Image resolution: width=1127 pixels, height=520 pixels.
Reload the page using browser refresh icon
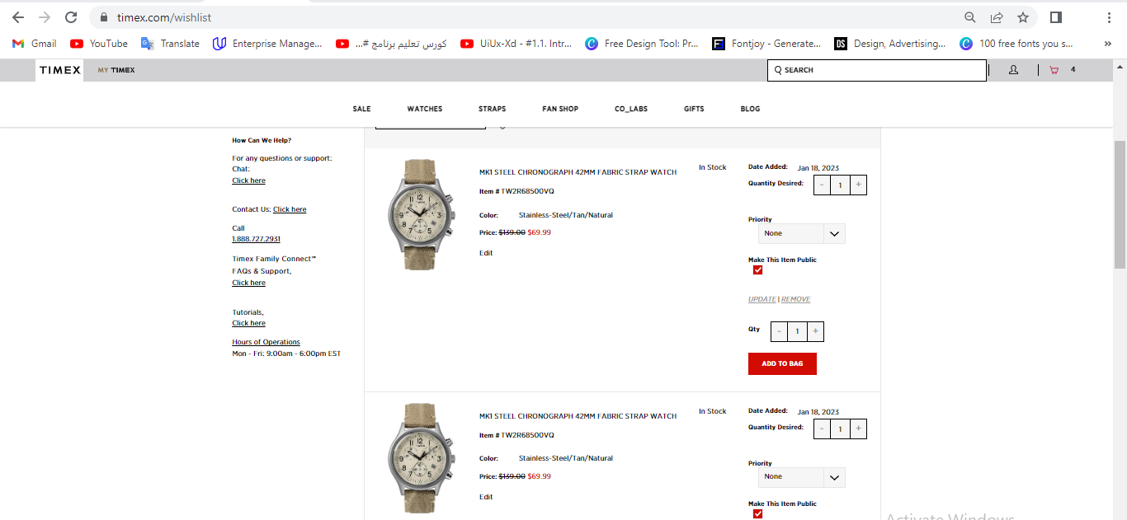point(71,17)
